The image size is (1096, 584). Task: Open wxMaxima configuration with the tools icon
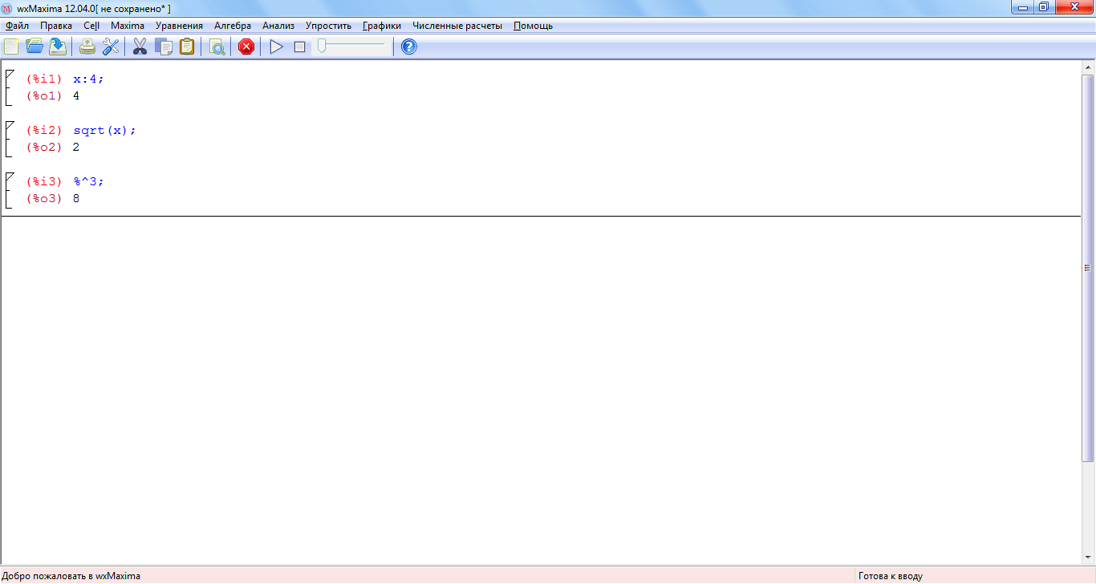coord(111,47)
